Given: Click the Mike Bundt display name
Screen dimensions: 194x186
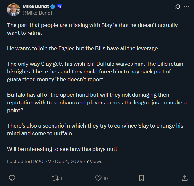Looking at the screenshot, I should pyautogui.click(x=35, y=6).
